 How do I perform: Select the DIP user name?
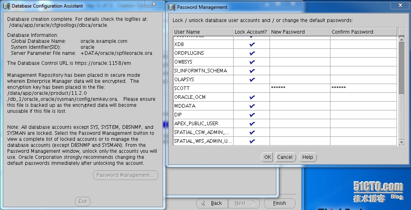tap(203, 115)
